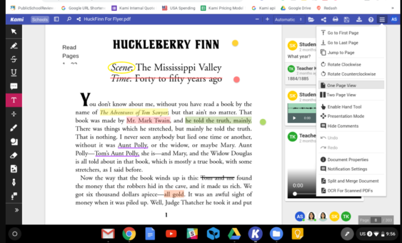Screen dimensions: 402x243
Task: Open the ChromeOS launcher circle
Action: coord(15,234)
